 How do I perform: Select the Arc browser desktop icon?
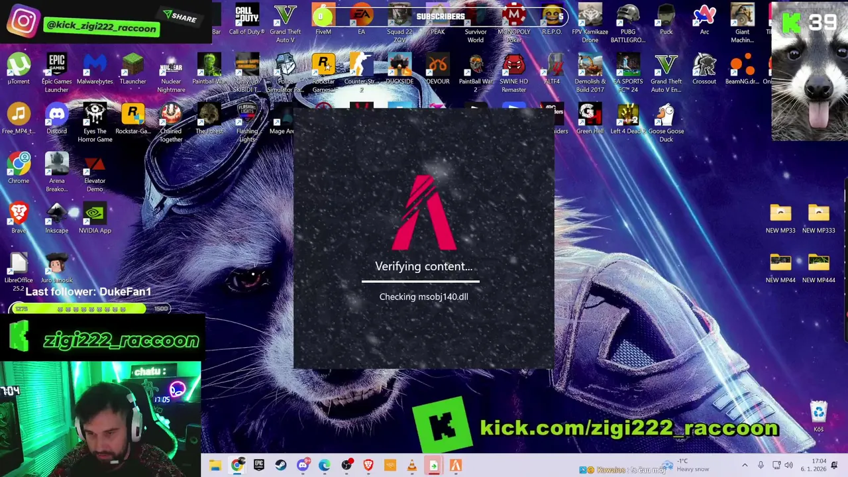pyautogui.click(x=704, y=20)
